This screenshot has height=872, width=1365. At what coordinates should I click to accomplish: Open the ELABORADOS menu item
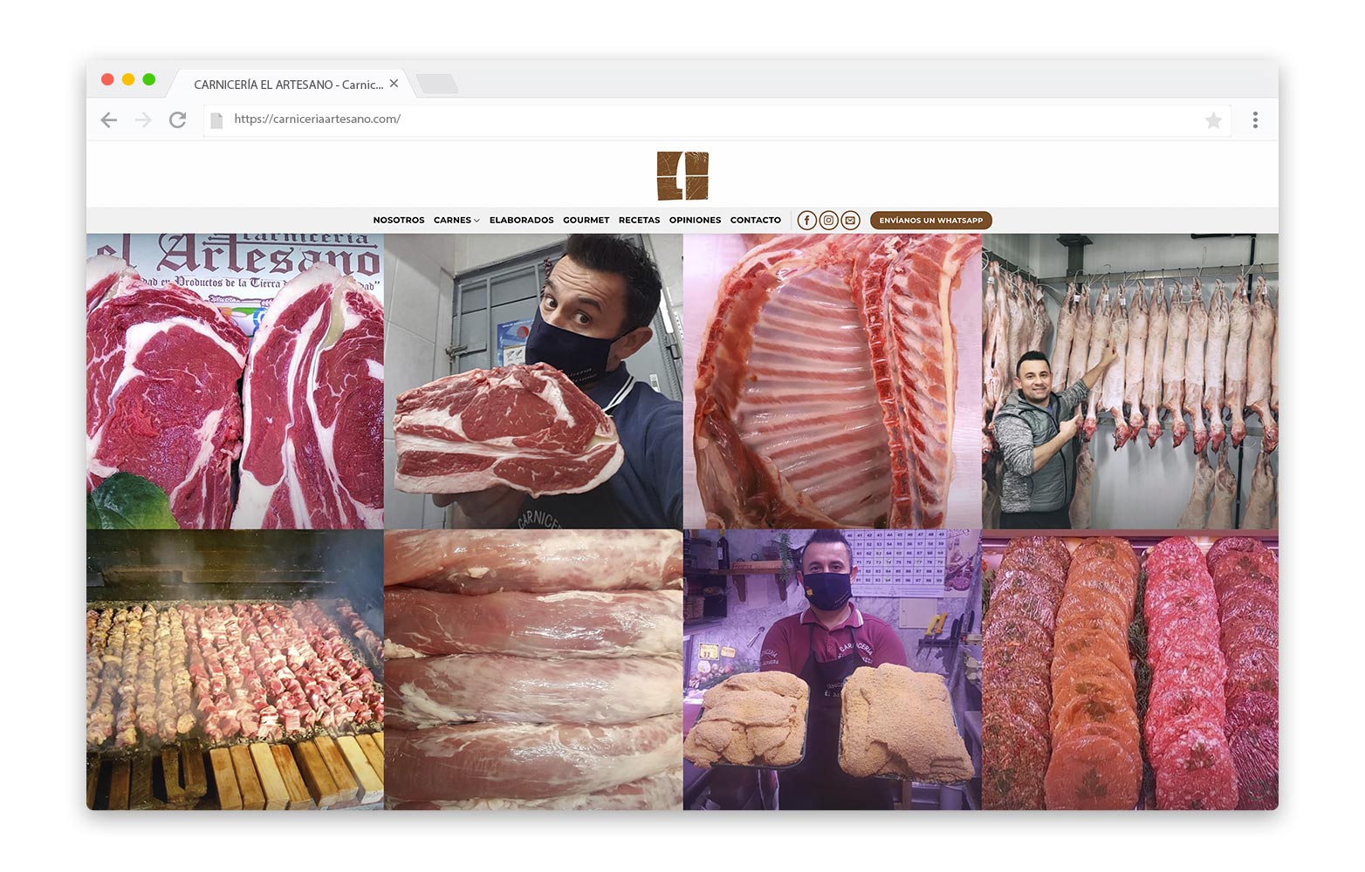(x=521, y=221)
